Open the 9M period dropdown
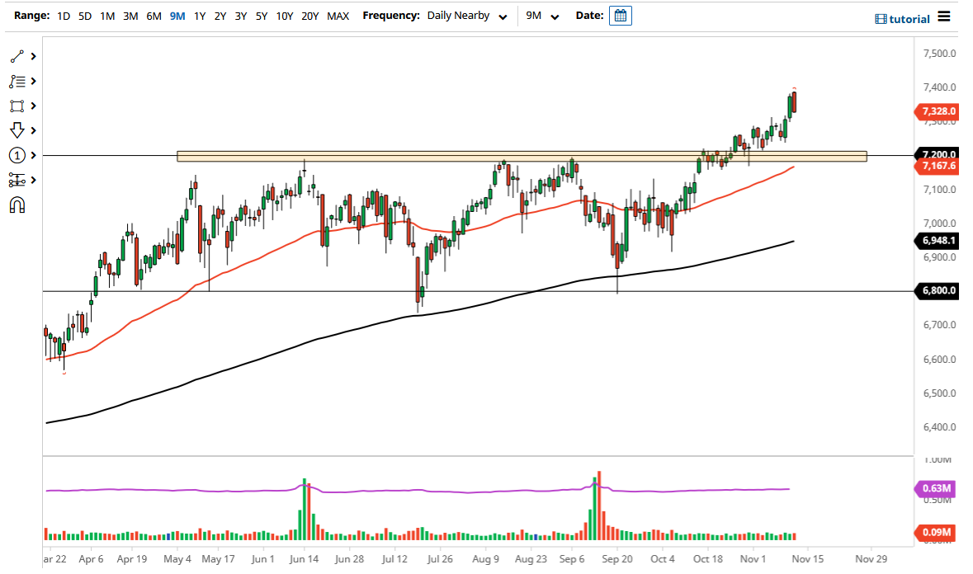The image size is (973, 574). (x=542, y=16)
